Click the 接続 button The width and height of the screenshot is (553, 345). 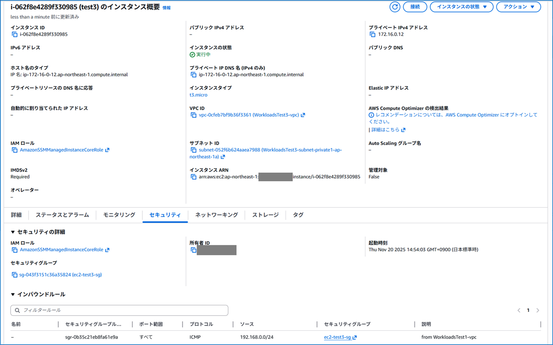tap(415, 7)
